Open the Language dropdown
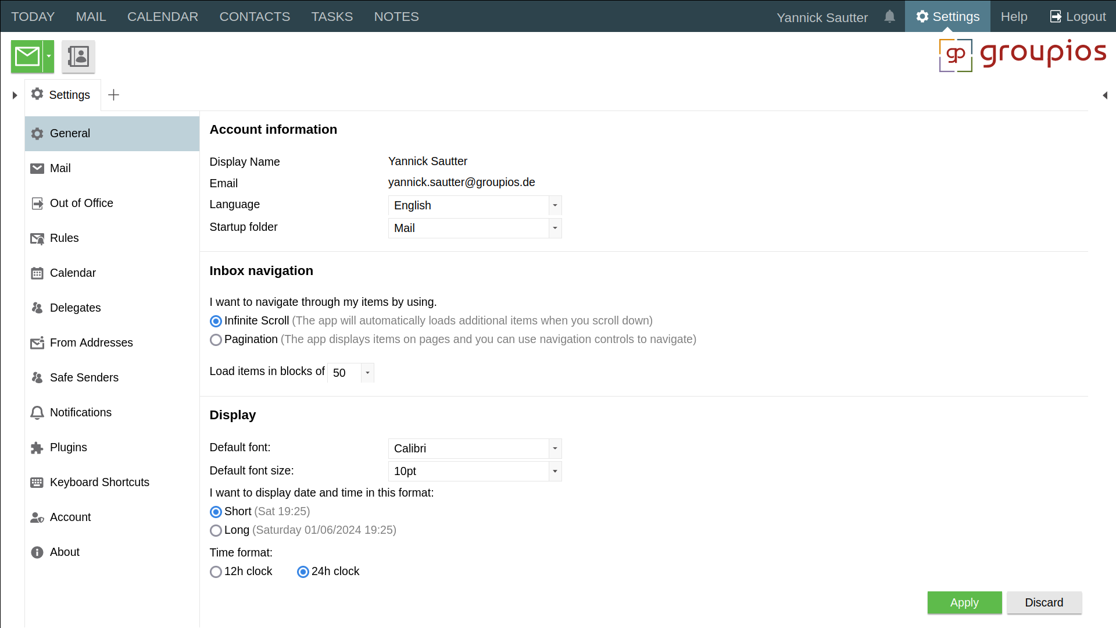Screen dimensions: 1116x628 (555, 206)
